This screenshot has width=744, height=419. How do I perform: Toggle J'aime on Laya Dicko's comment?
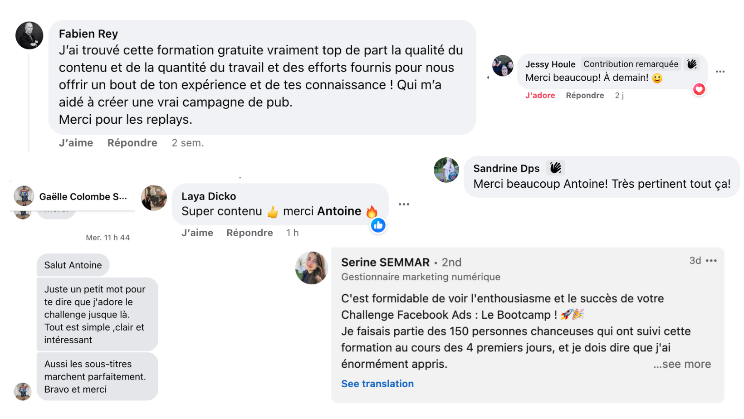pos(197,233)
